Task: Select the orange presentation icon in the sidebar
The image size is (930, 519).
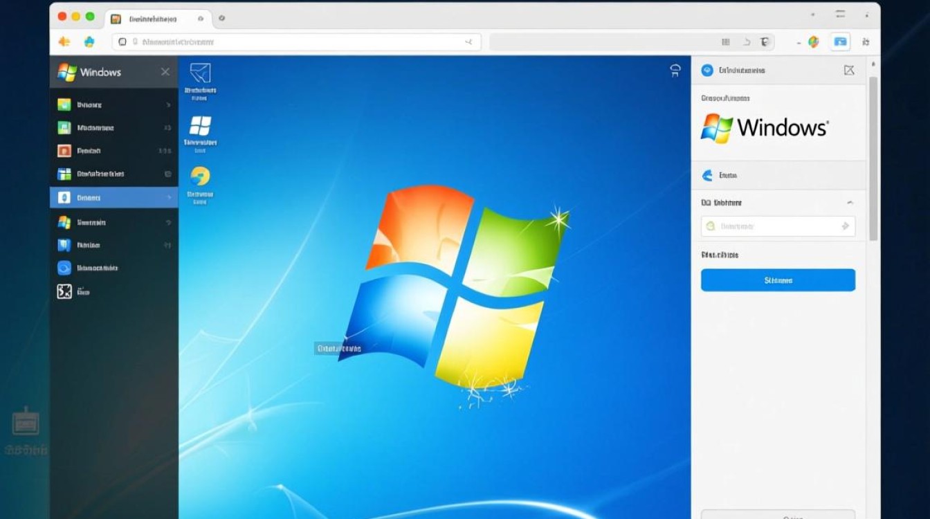Action: [x=64, y=151]
